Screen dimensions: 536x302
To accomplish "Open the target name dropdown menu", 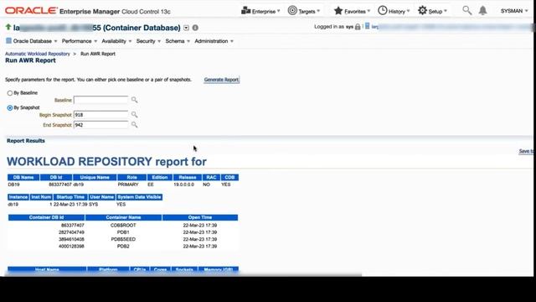I will tap(186, 28).
